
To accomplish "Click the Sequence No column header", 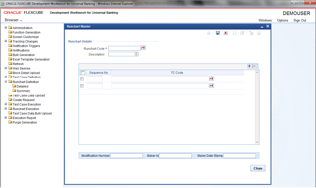I will coord(99,73).
